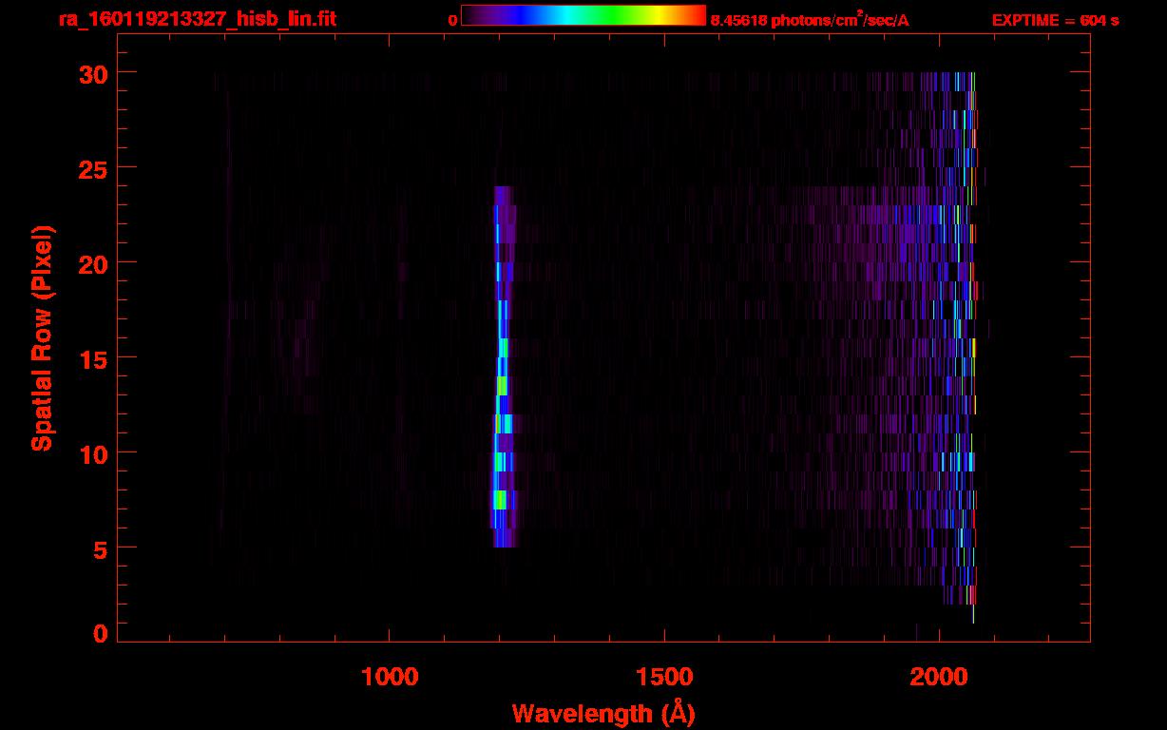Click the 1000 wavelength tick label
Viewport: 1167px width, 730px height.
(390, 677)
